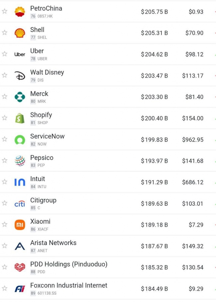Open PDD Holdings (Pinduoduo) page
The image size is (216, 302).
coord(68,264)
